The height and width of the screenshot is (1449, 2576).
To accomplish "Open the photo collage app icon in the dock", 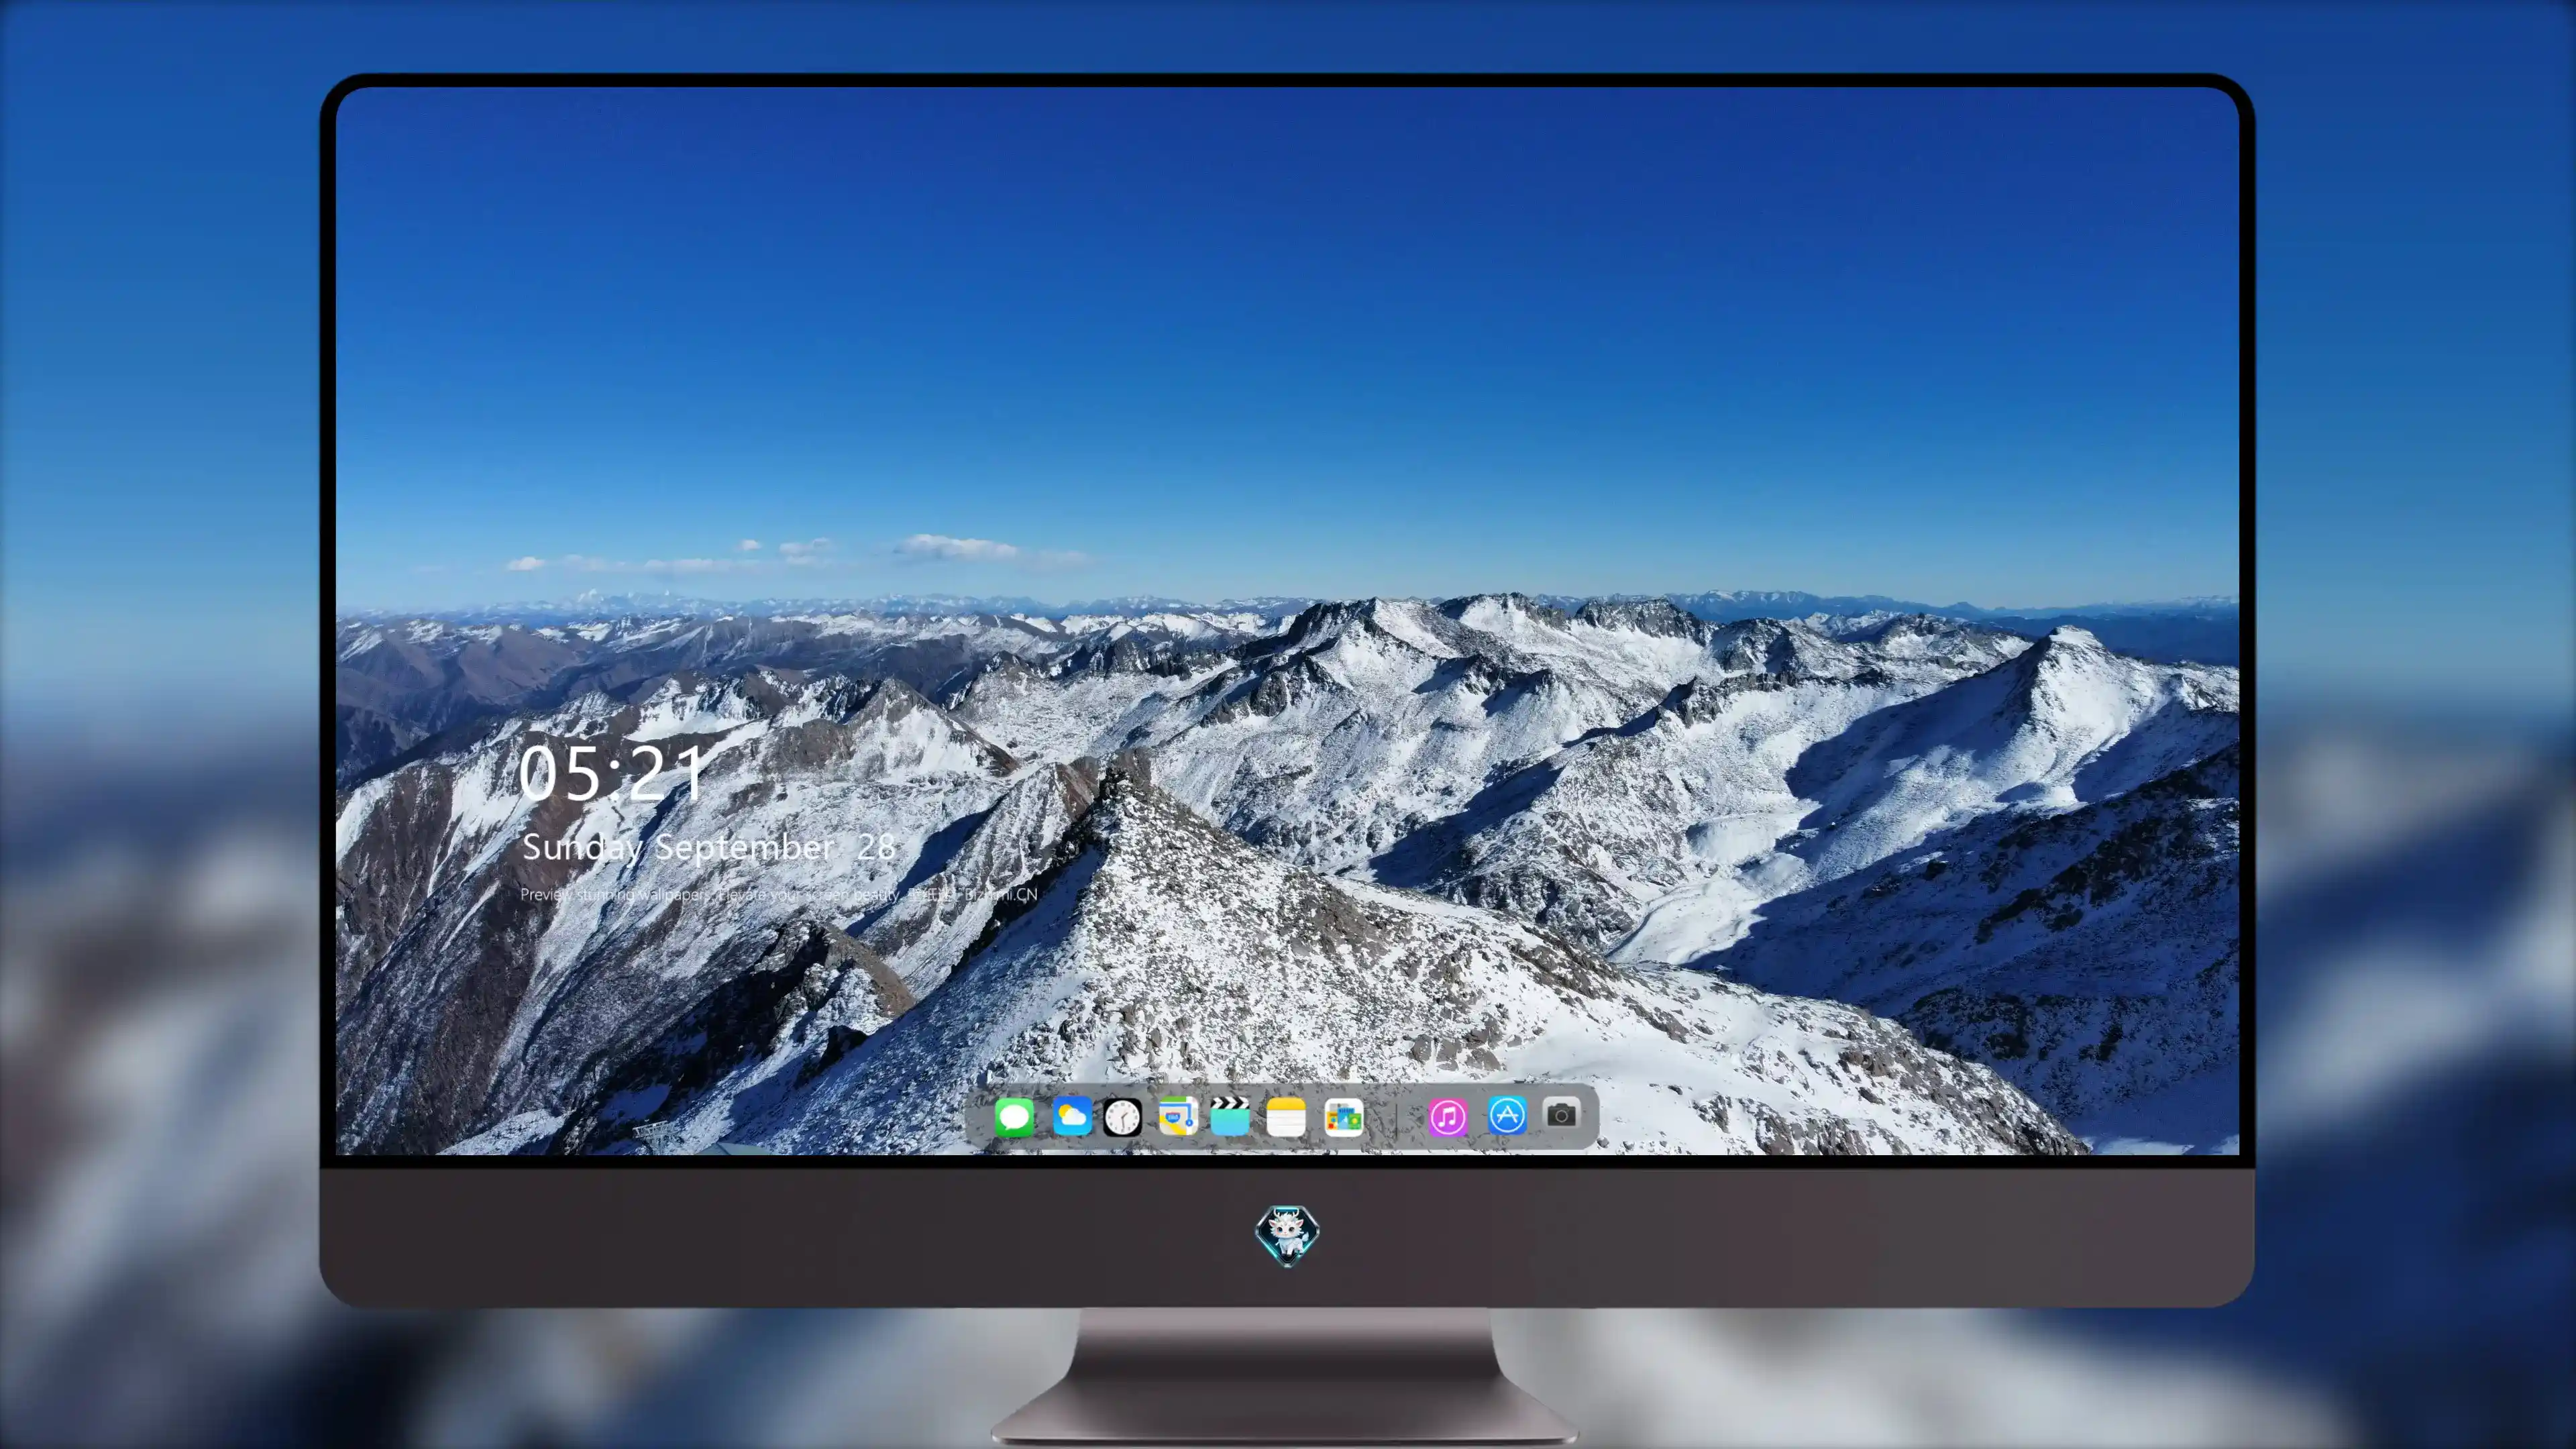I will [1343, 1117].
